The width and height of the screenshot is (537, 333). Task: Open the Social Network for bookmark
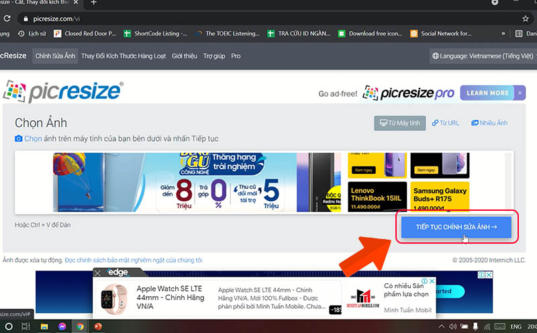pos(441,34)
